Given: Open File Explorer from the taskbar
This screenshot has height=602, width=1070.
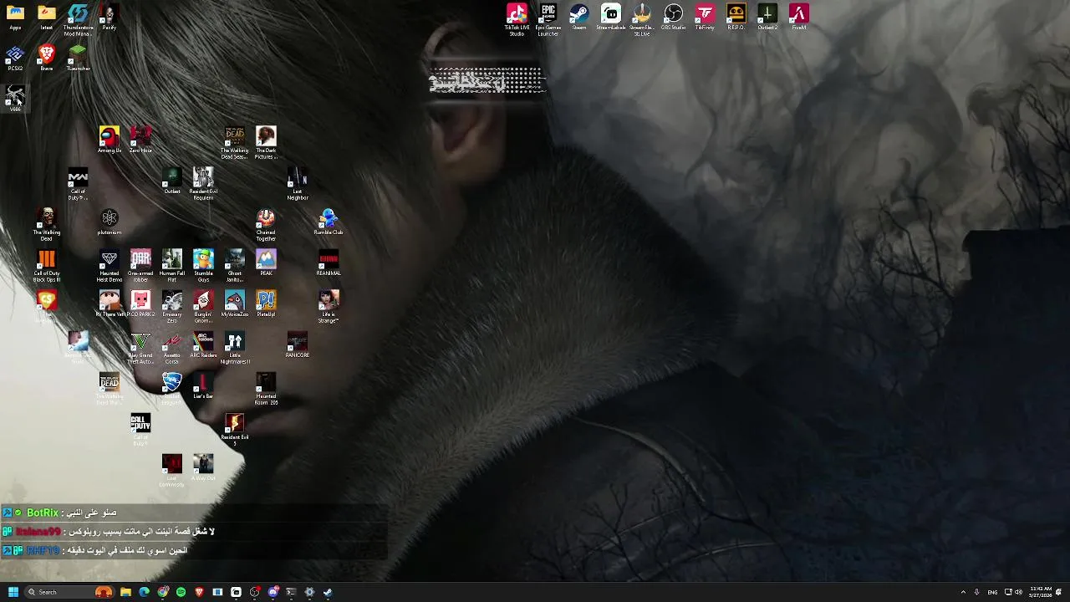Looking at the screenshot, I should point(125,592).
